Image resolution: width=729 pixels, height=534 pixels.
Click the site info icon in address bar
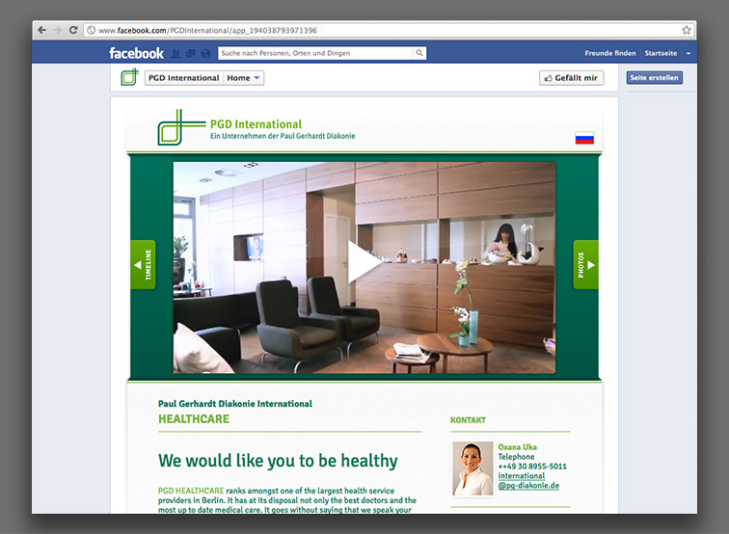(91, 30)
